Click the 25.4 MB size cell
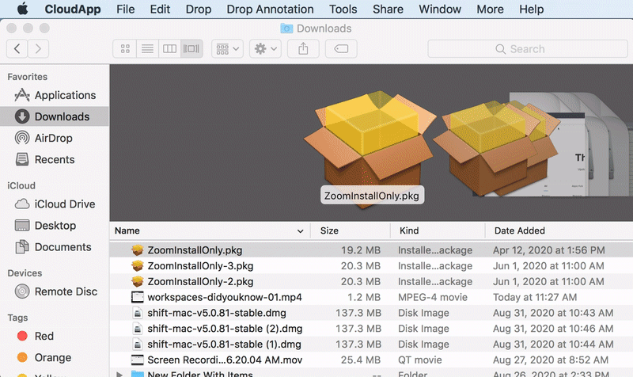Screen dimensions: 633x377 [361, 360]
